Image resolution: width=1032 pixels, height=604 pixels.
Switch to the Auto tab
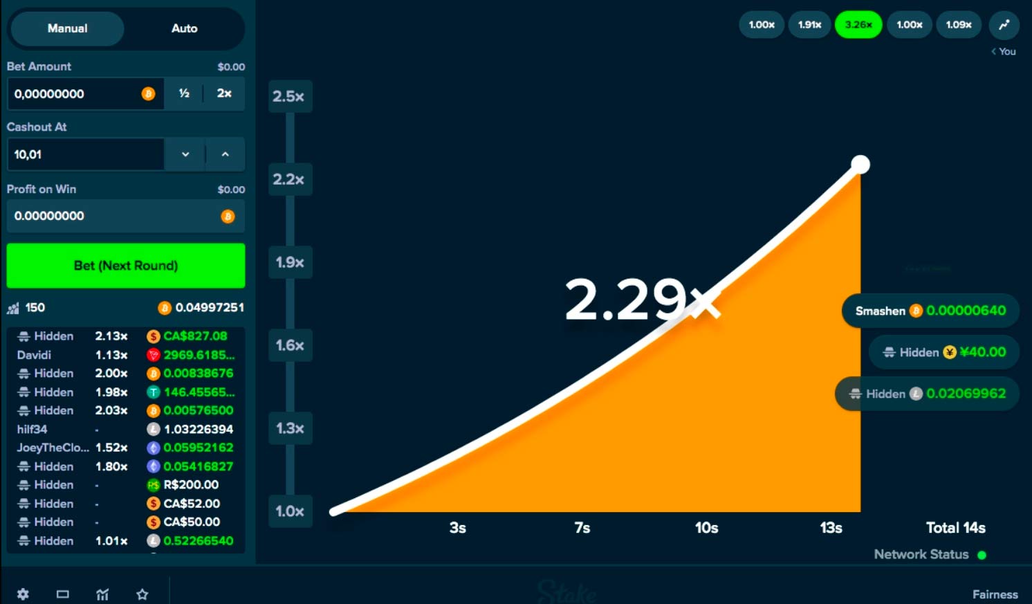pyautogui.click(x=184, y=28)
